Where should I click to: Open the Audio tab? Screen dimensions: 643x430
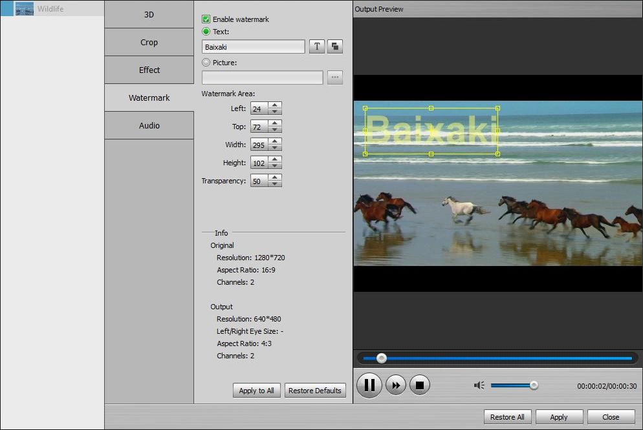coord(148,125)
